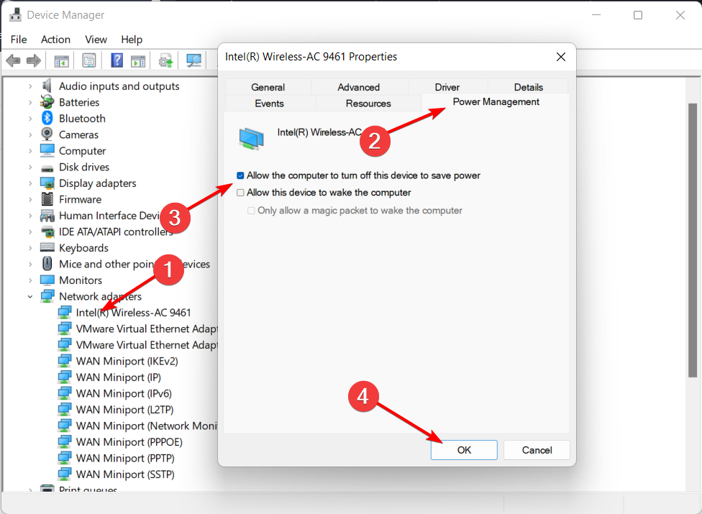Open the File menu
Screen dimensions: 702x514
(19, 40)
